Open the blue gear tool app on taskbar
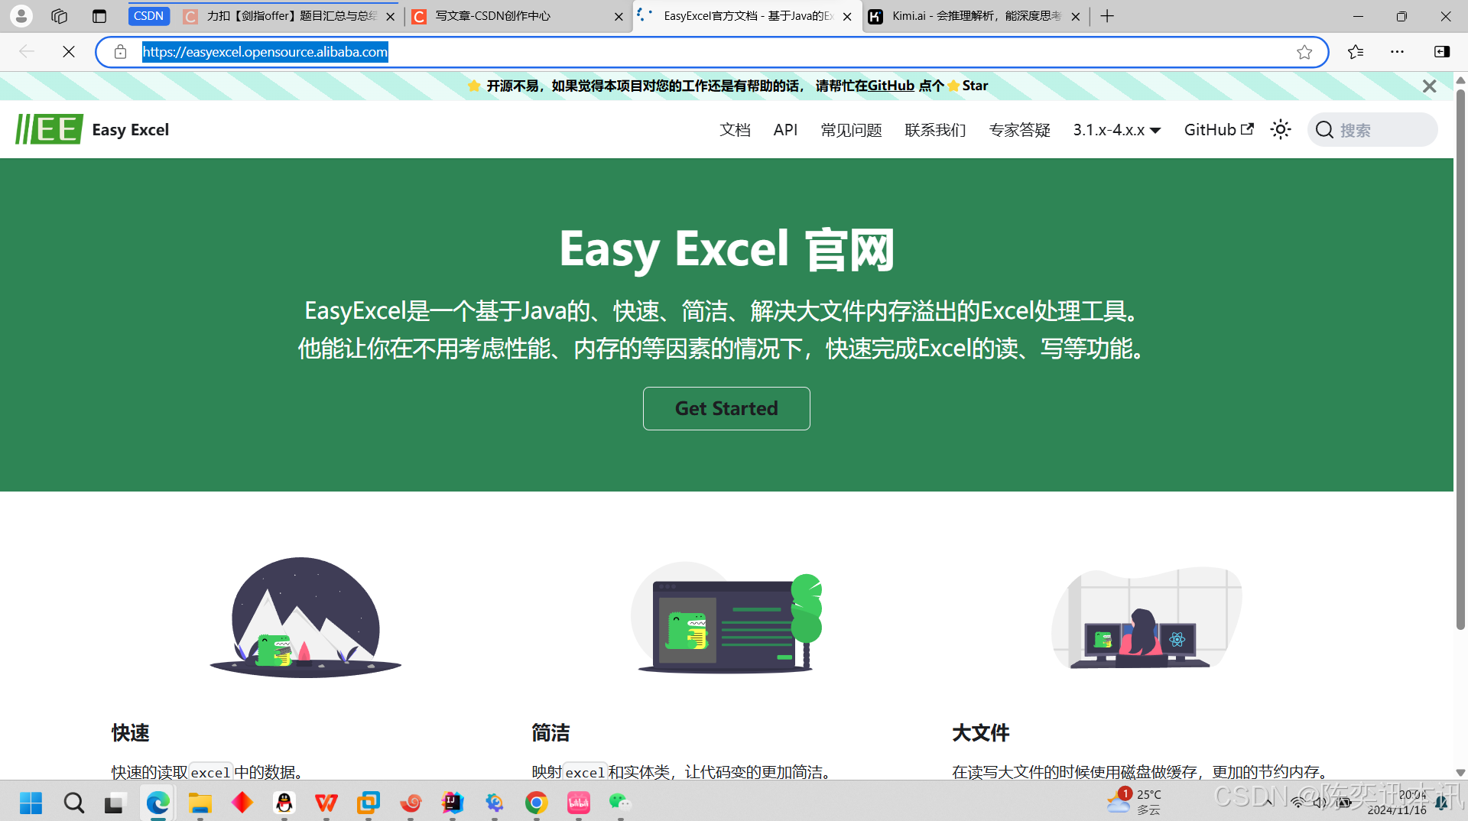This screenshot has height=821, width=1468. tap(495, 803)
